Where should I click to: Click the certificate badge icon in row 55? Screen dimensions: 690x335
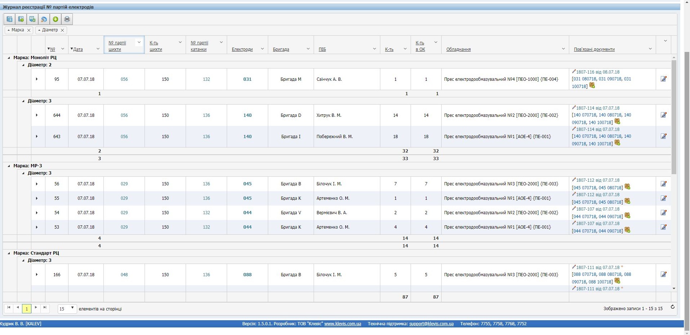point(627,201)
